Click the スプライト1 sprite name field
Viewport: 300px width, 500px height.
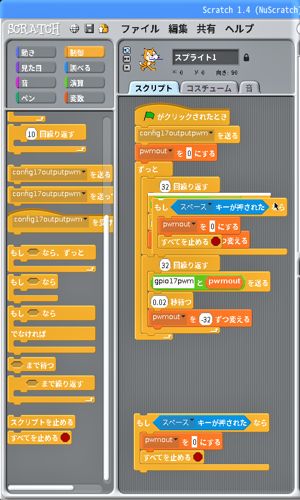point(205,57)
